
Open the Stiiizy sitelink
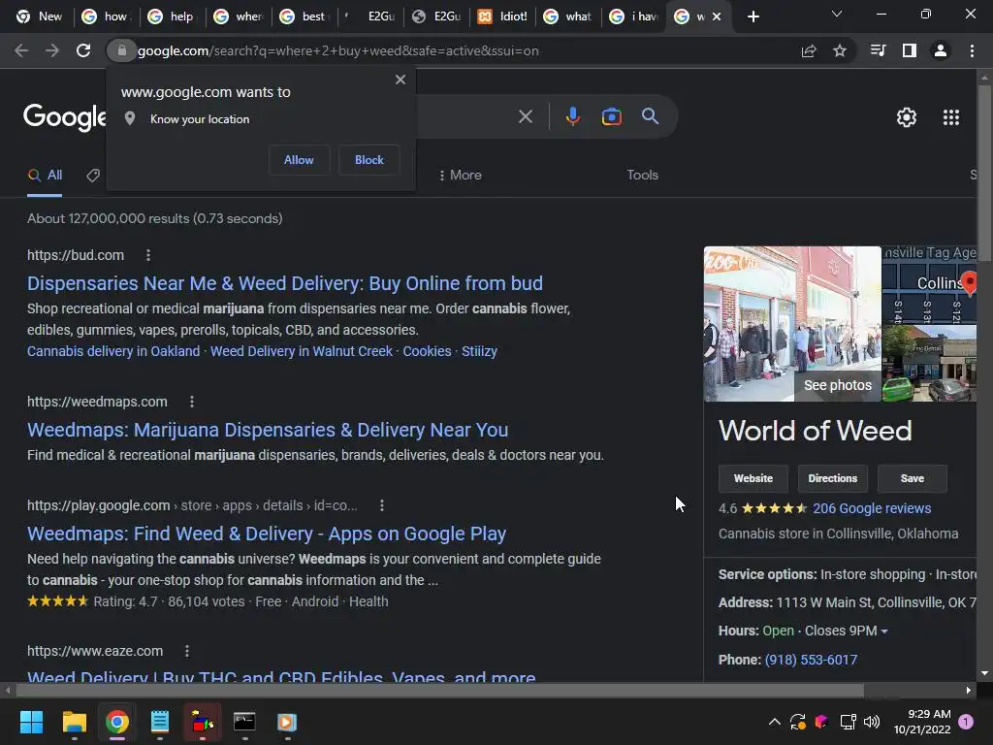(479, 351)
